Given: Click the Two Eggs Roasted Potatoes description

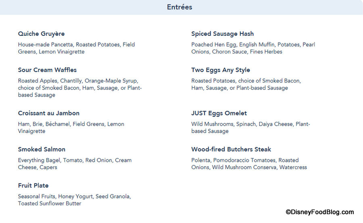Looking at the screenshot, I should click(x=246, y=84).
